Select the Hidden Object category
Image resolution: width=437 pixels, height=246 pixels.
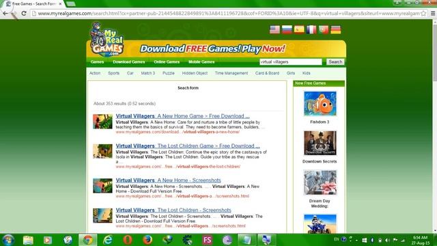(195, 73)
